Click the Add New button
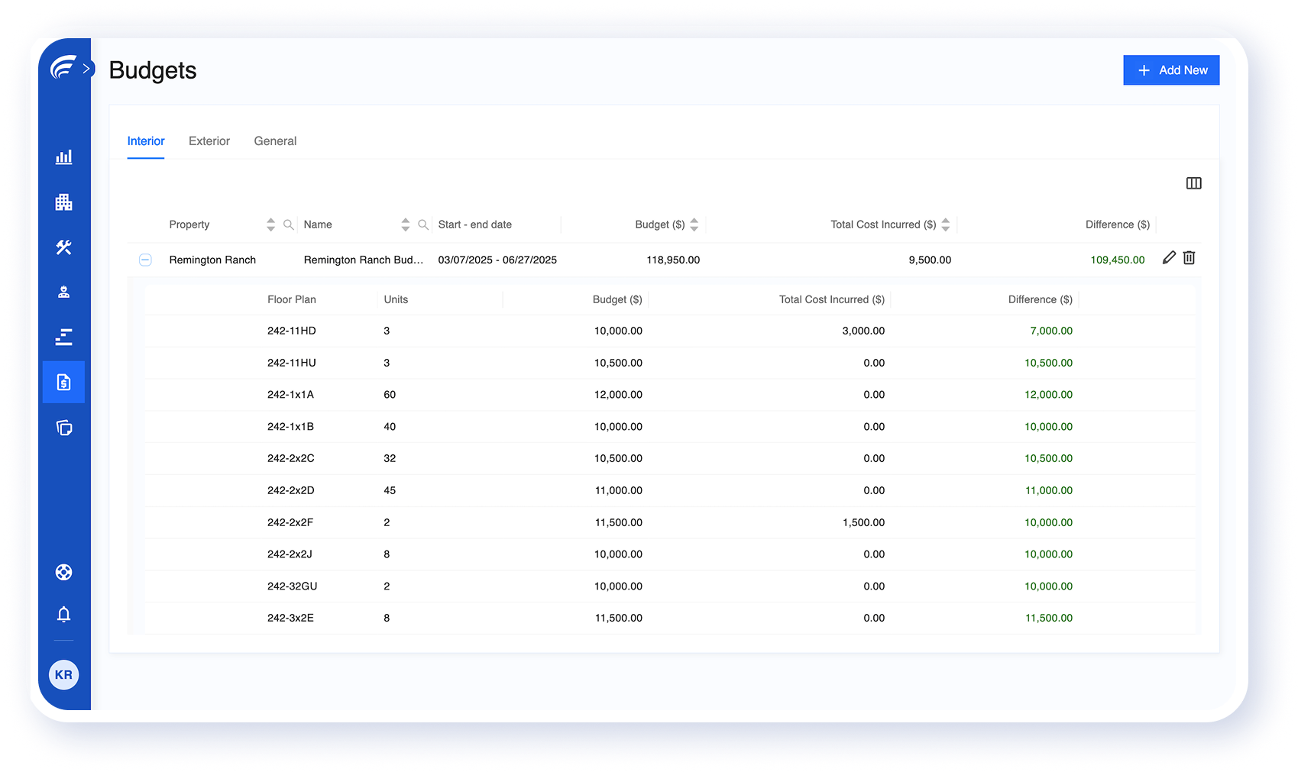 (x=1171, y=70)
